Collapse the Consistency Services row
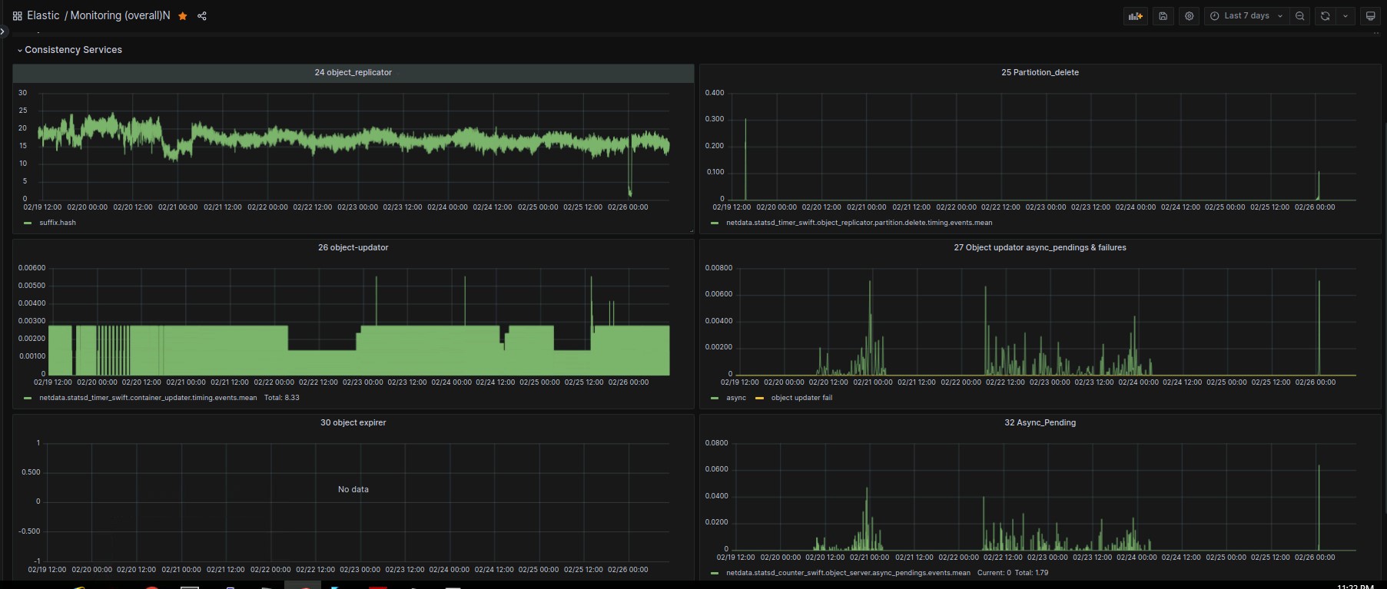1387x589 pixels. tap(73, 50)
